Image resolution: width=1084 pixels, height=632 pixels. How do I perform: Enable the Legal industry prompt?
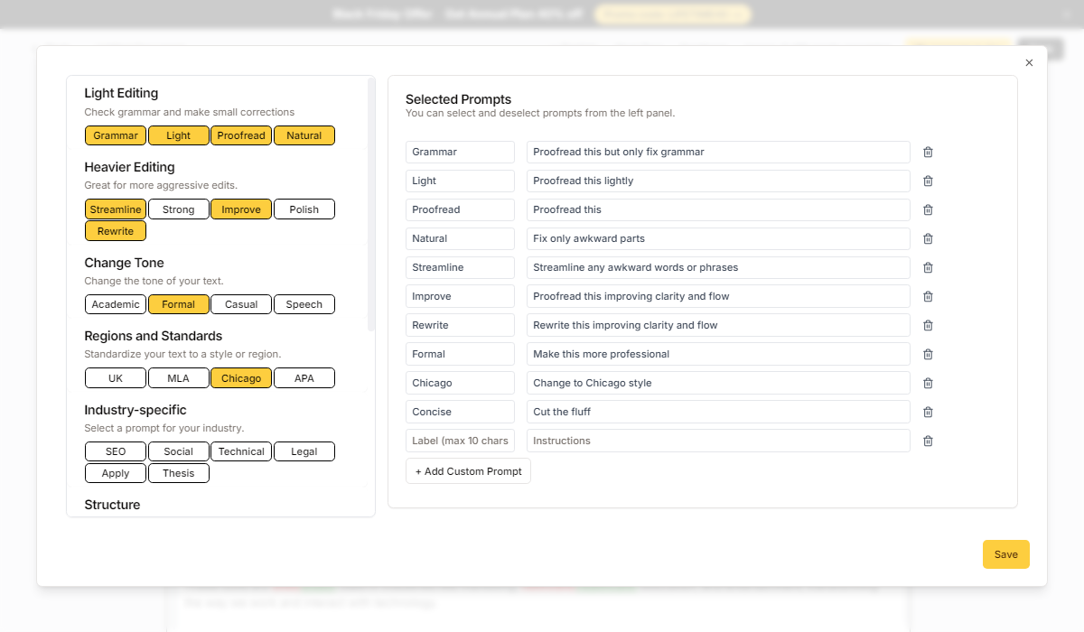tap(304, 451)
